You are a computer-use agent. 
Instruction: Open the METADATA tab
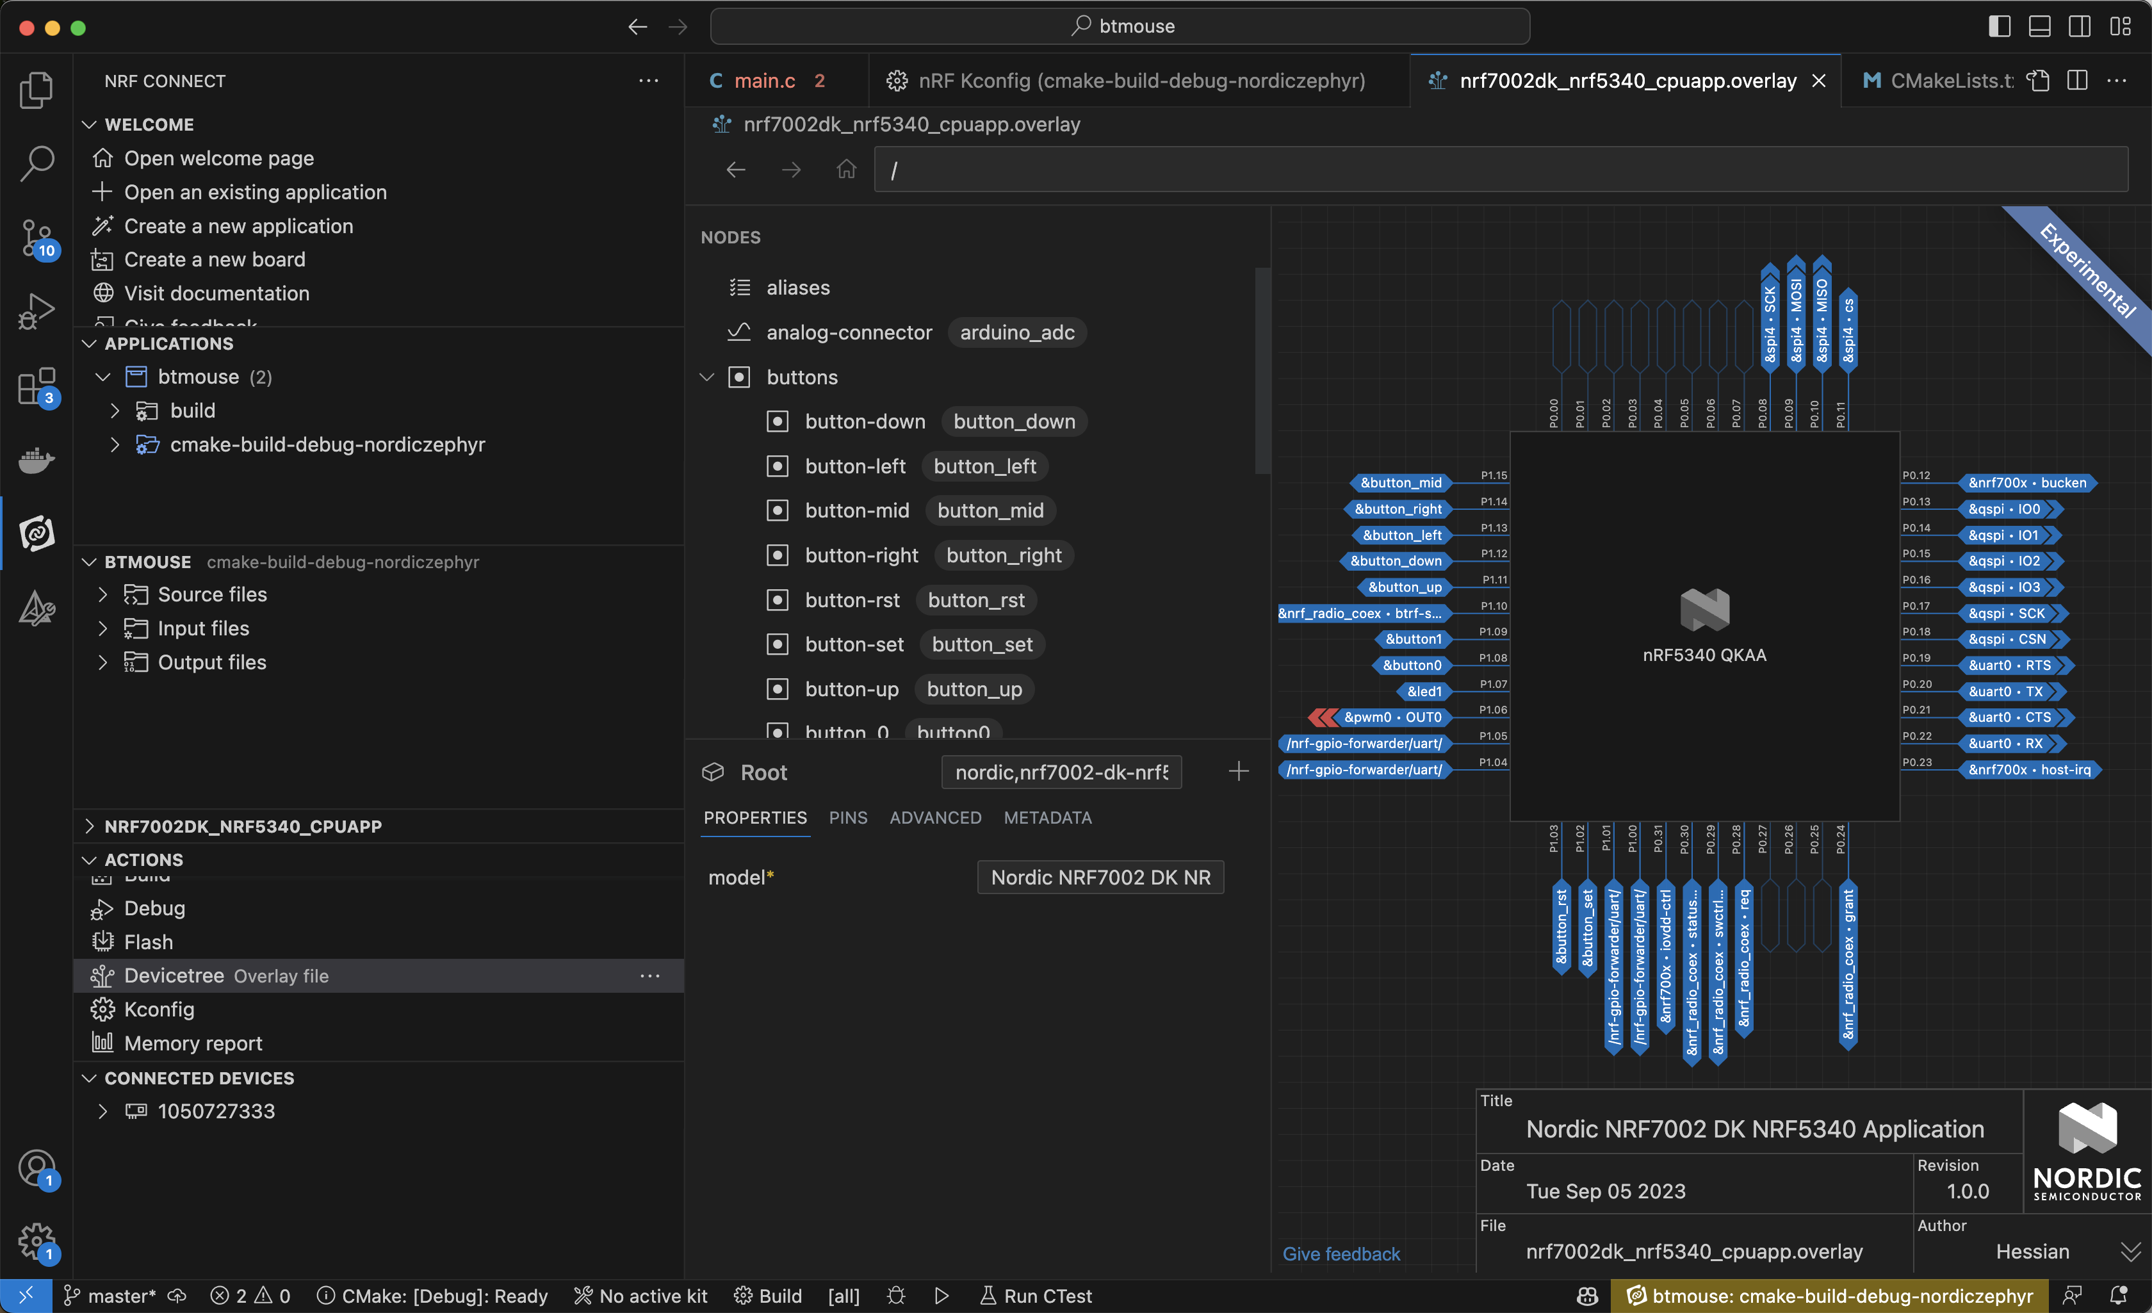click(1047, 818)
